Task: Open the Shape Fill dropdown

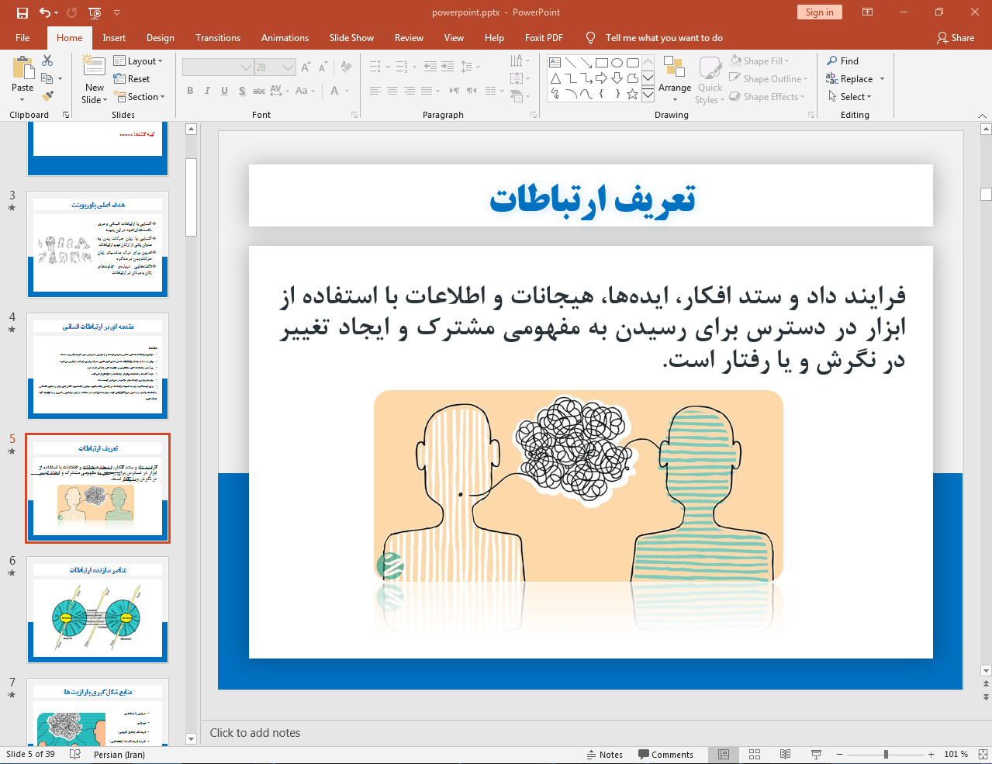Action: pos(759,60)
